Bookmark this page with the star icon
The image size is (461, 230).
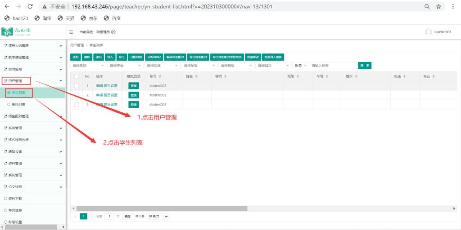point(438,7)
